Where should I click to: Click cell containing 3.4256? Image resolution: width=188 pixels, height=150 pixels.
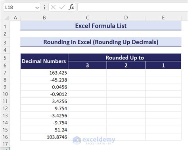44,101
